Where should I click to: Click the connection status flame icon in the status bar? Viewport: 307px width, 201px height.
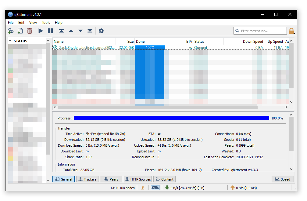[143, 188]
